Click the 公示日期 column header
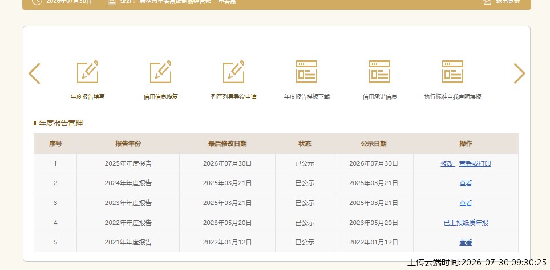Viewport: 550px width, 270px height. pyautogui.click(x=374, y=144)
